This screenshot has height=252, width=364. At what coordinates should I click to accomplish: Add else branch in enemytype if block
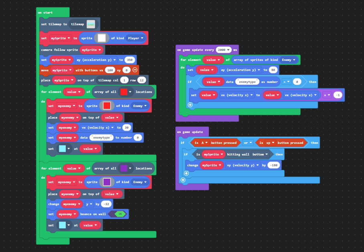click(190, 105)
